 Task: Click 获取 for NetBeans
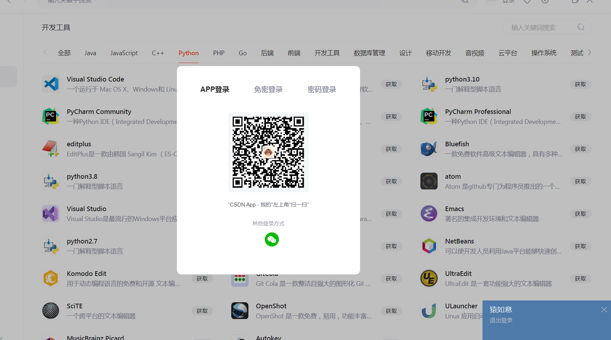(x=581, y=246)
